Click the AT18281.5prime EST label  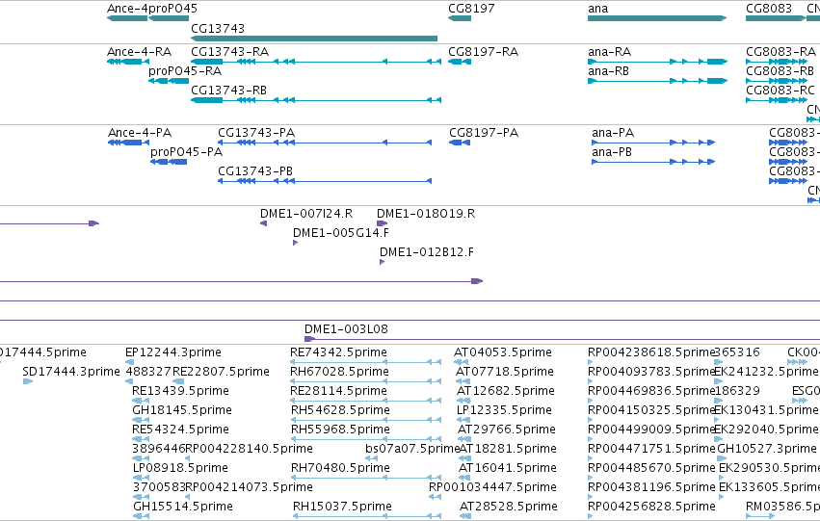[x=507, y=449]
